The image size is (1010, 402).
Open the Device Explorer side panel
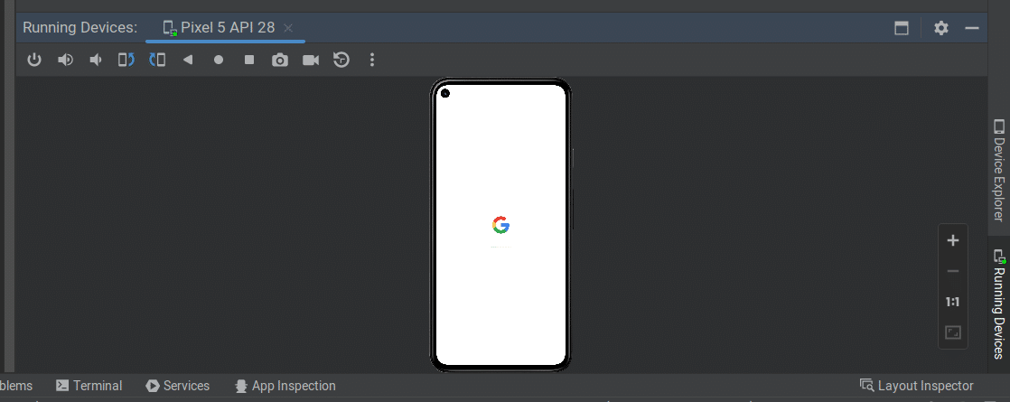click(x=998, y=170)
